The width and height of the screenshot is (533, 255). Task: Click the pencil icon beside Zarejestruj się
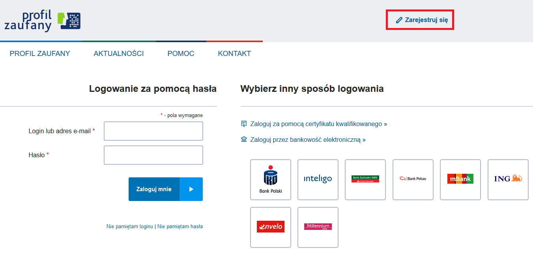[x=399, y=20]
